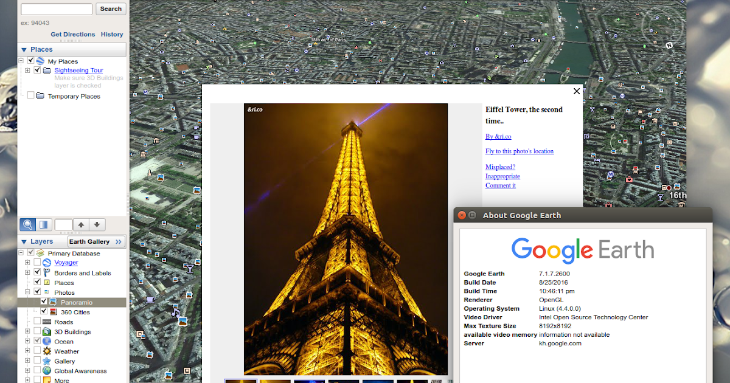Activate the search magnifier tool above Layers

coord(28,224)
